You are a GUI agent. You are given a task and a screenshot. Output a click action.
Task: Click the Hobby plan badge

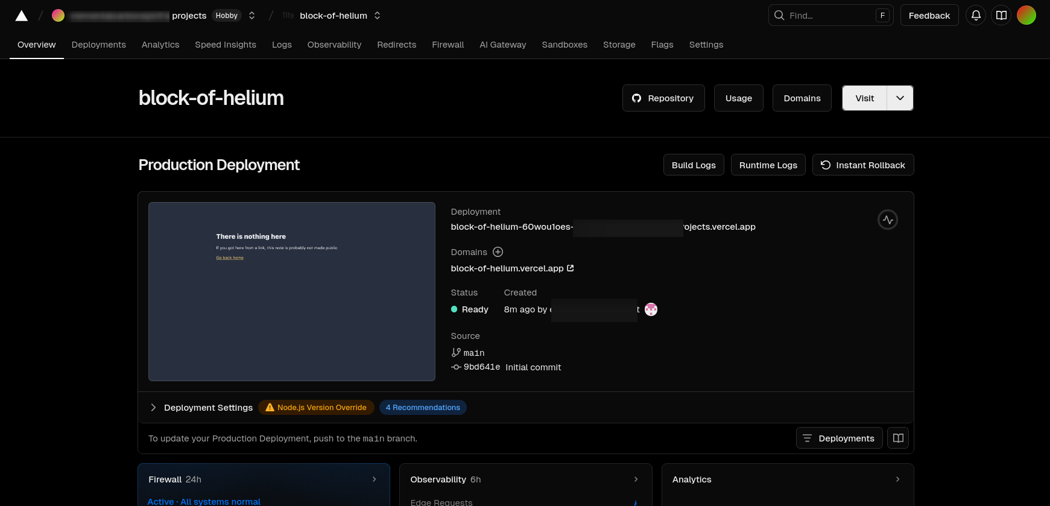coord(227,16)
